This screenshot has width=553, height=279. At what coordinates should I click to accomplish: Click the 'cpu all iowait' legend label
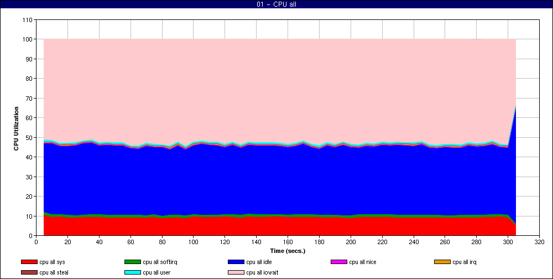click(262, 273)
